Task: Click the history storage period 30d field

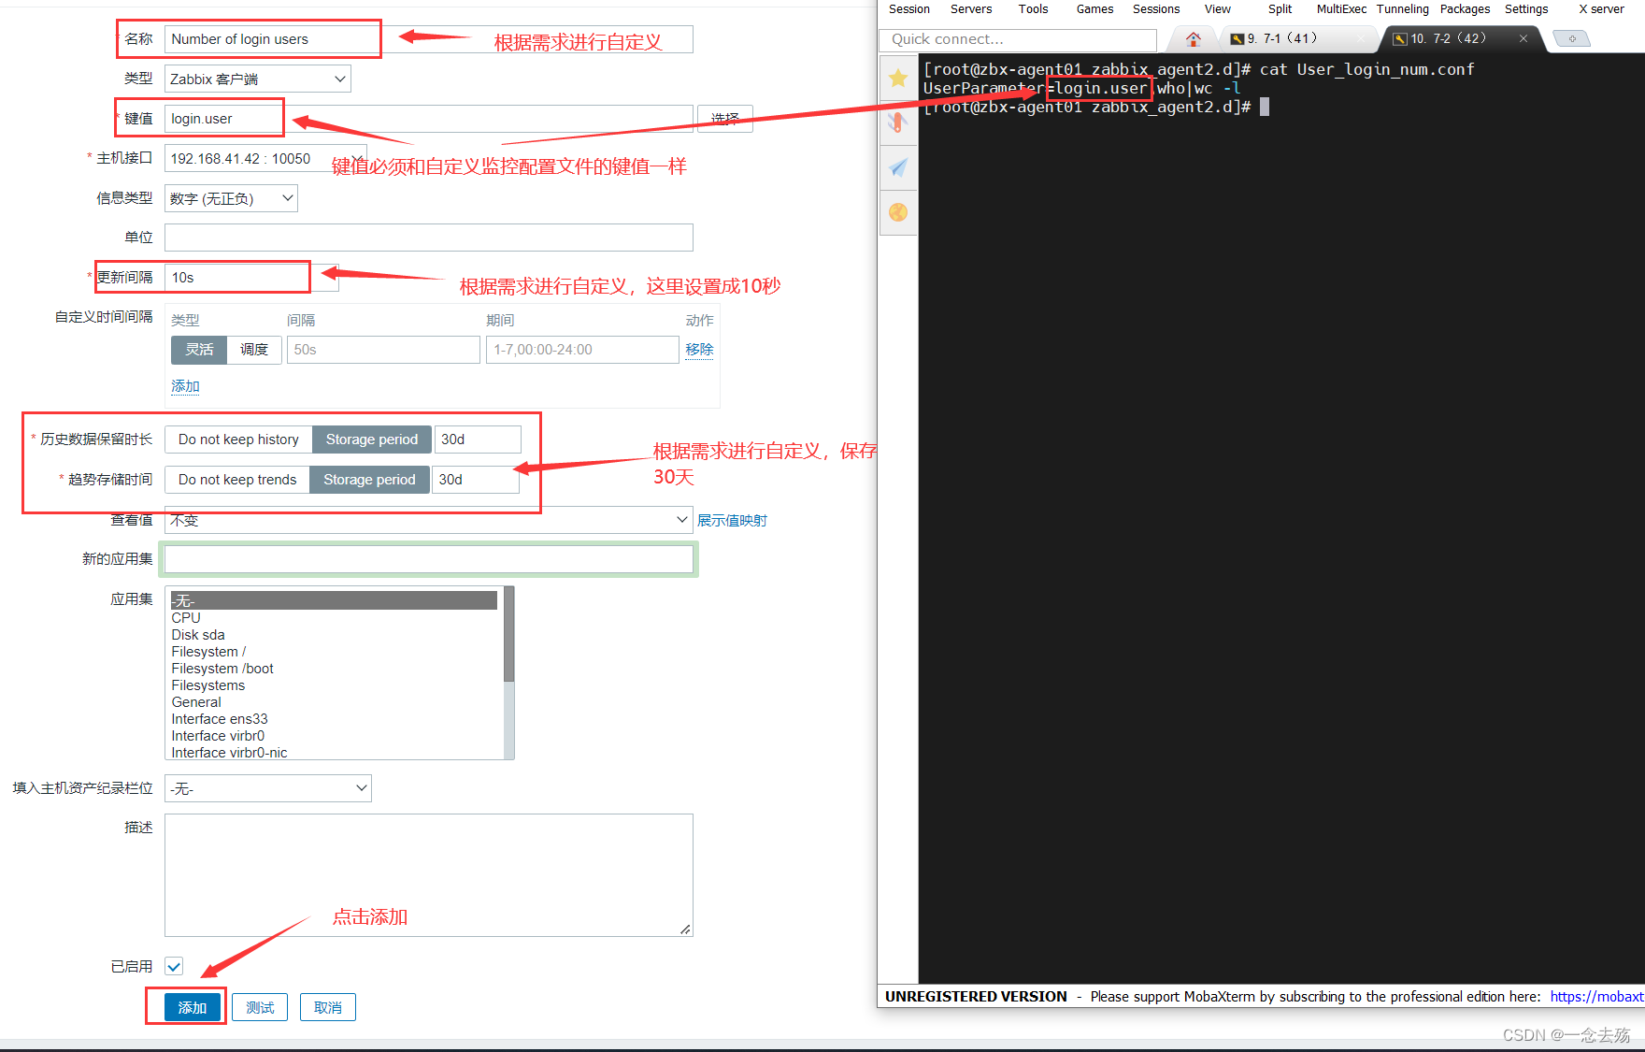Action: tap(478, 440)
